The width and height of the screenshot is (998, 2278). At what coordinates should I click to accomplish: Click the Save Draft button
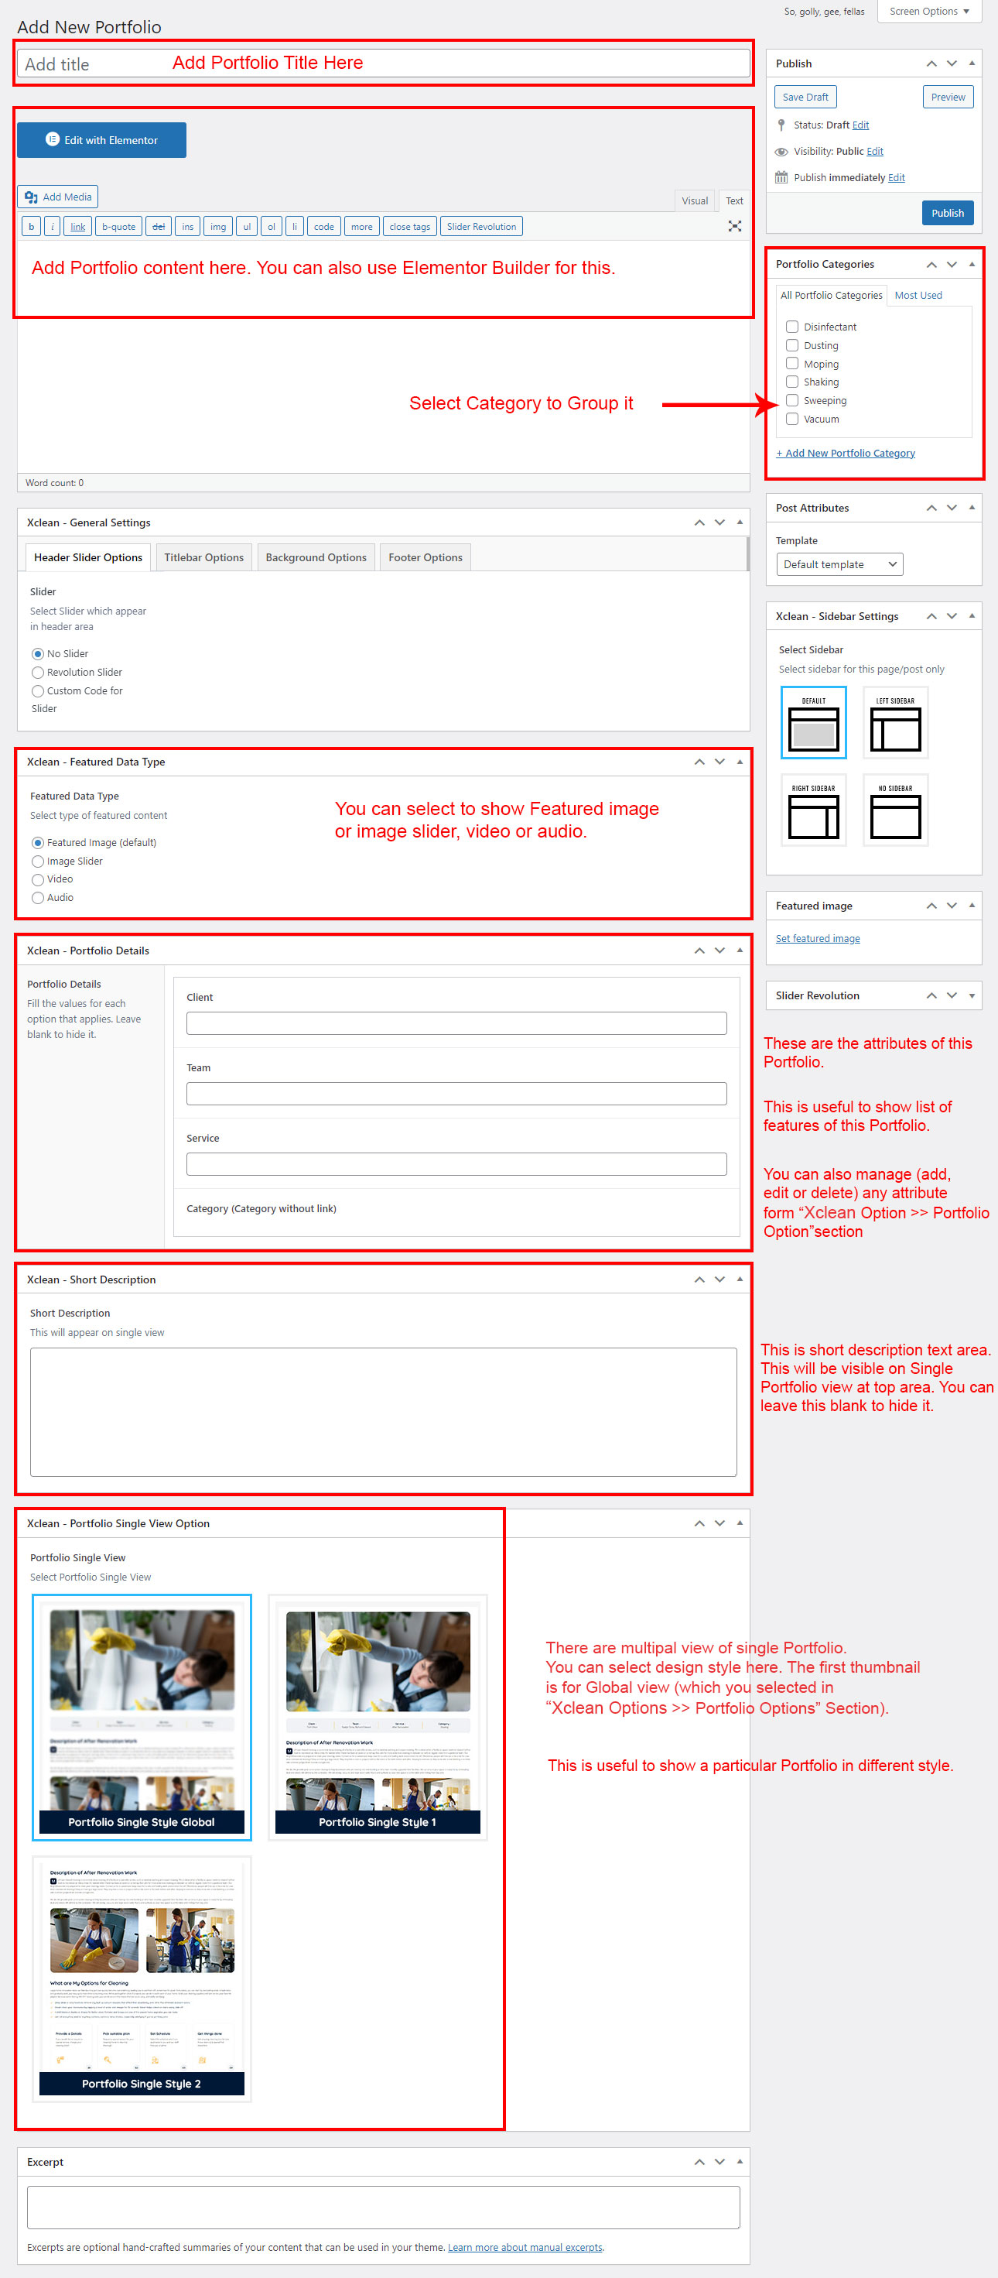[805, 98]
